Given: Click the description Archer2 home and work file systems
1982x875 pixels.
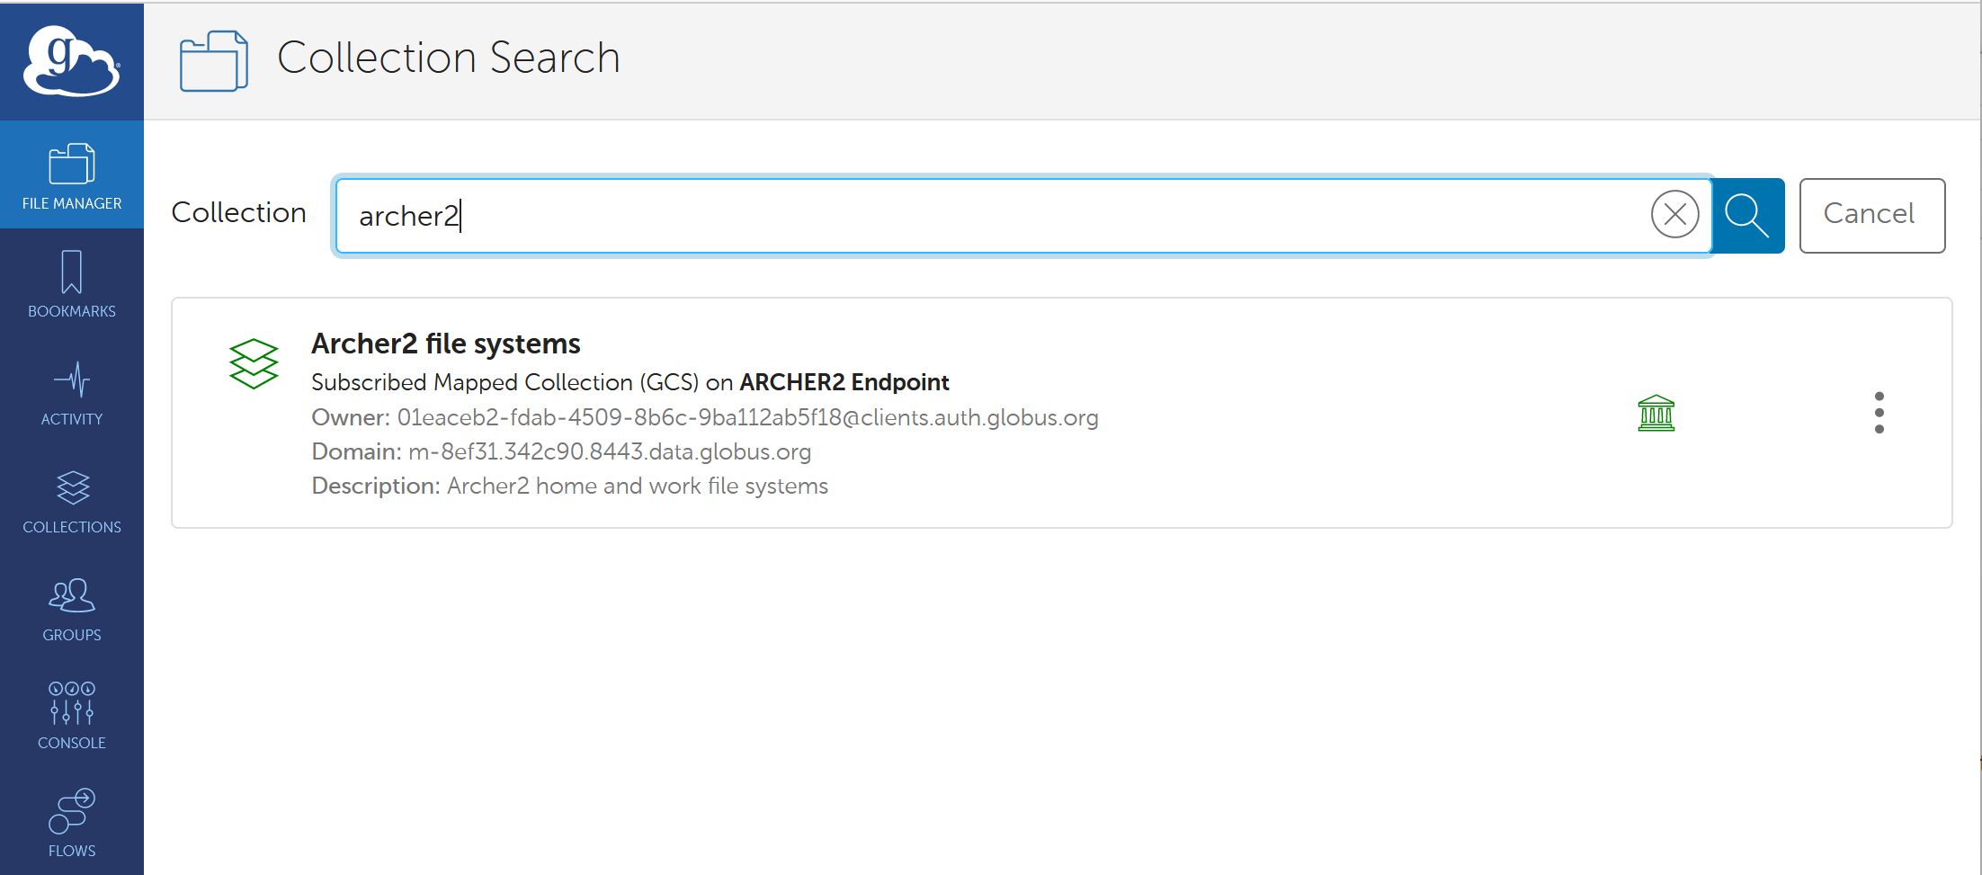Looking at the screenshot, I should pos(638,486).
